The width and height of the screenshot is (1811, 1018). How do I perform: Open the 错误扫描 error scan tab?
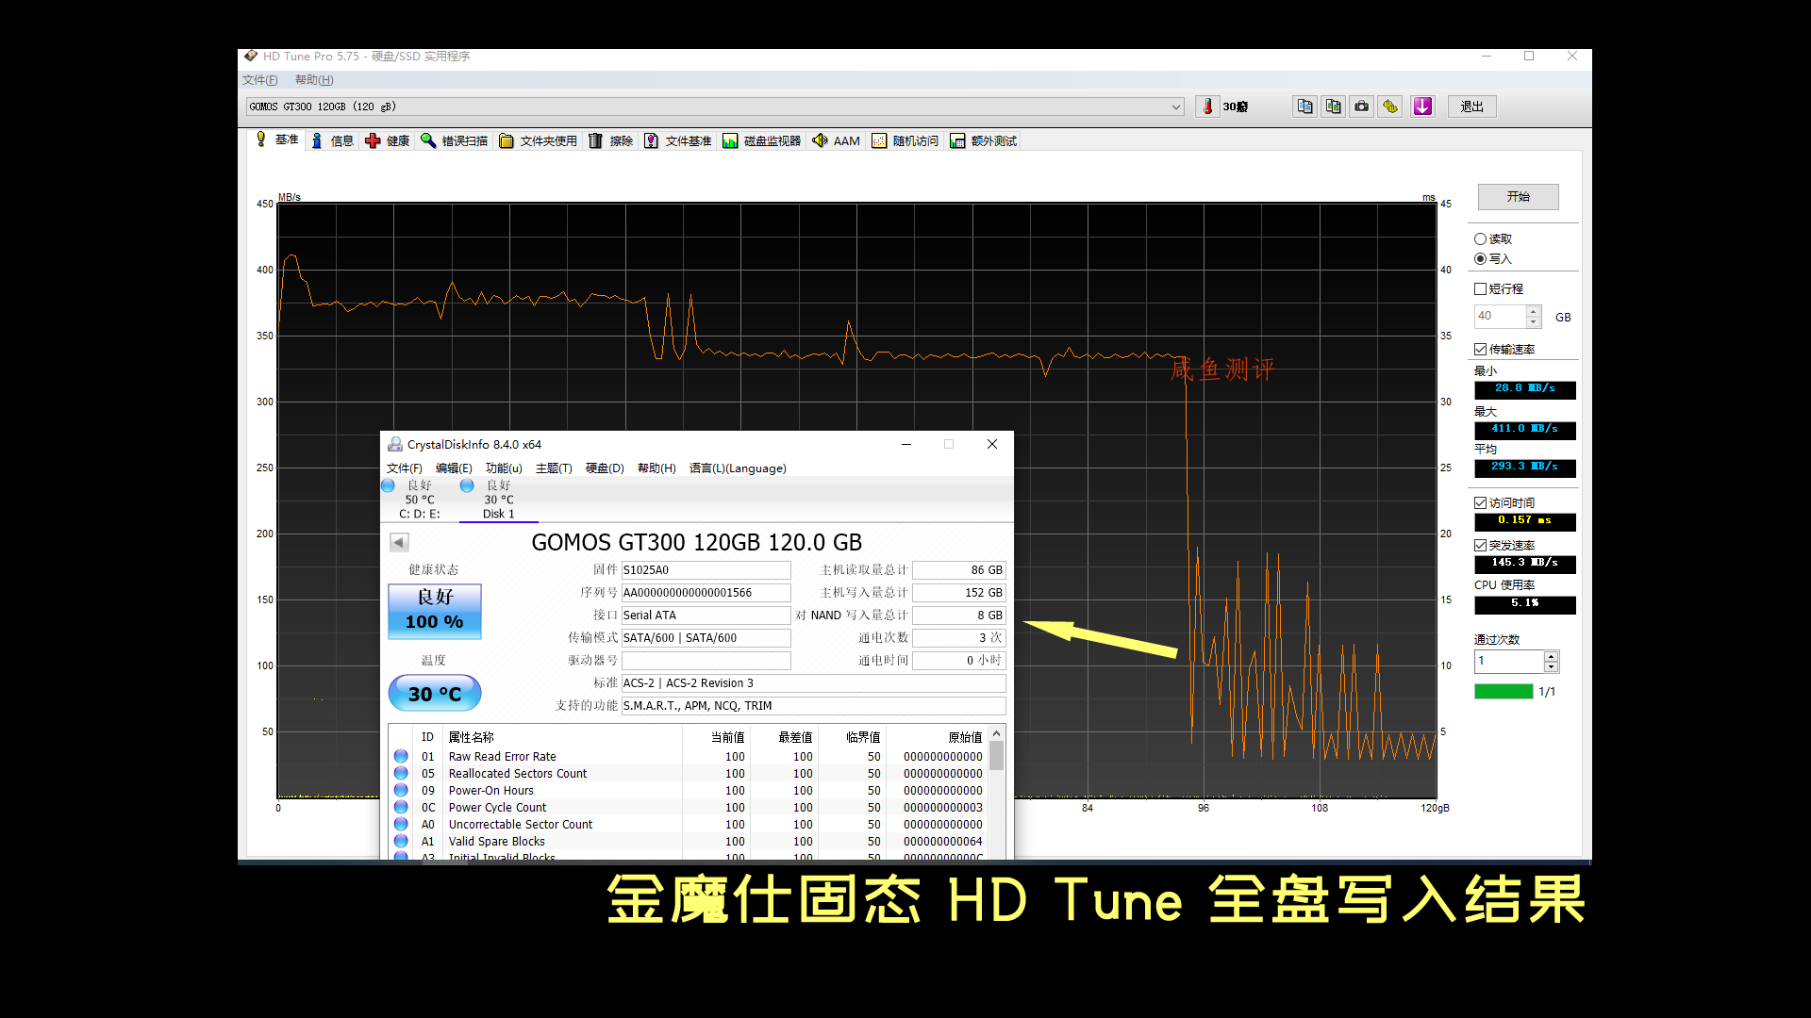(x=455, y=140)
